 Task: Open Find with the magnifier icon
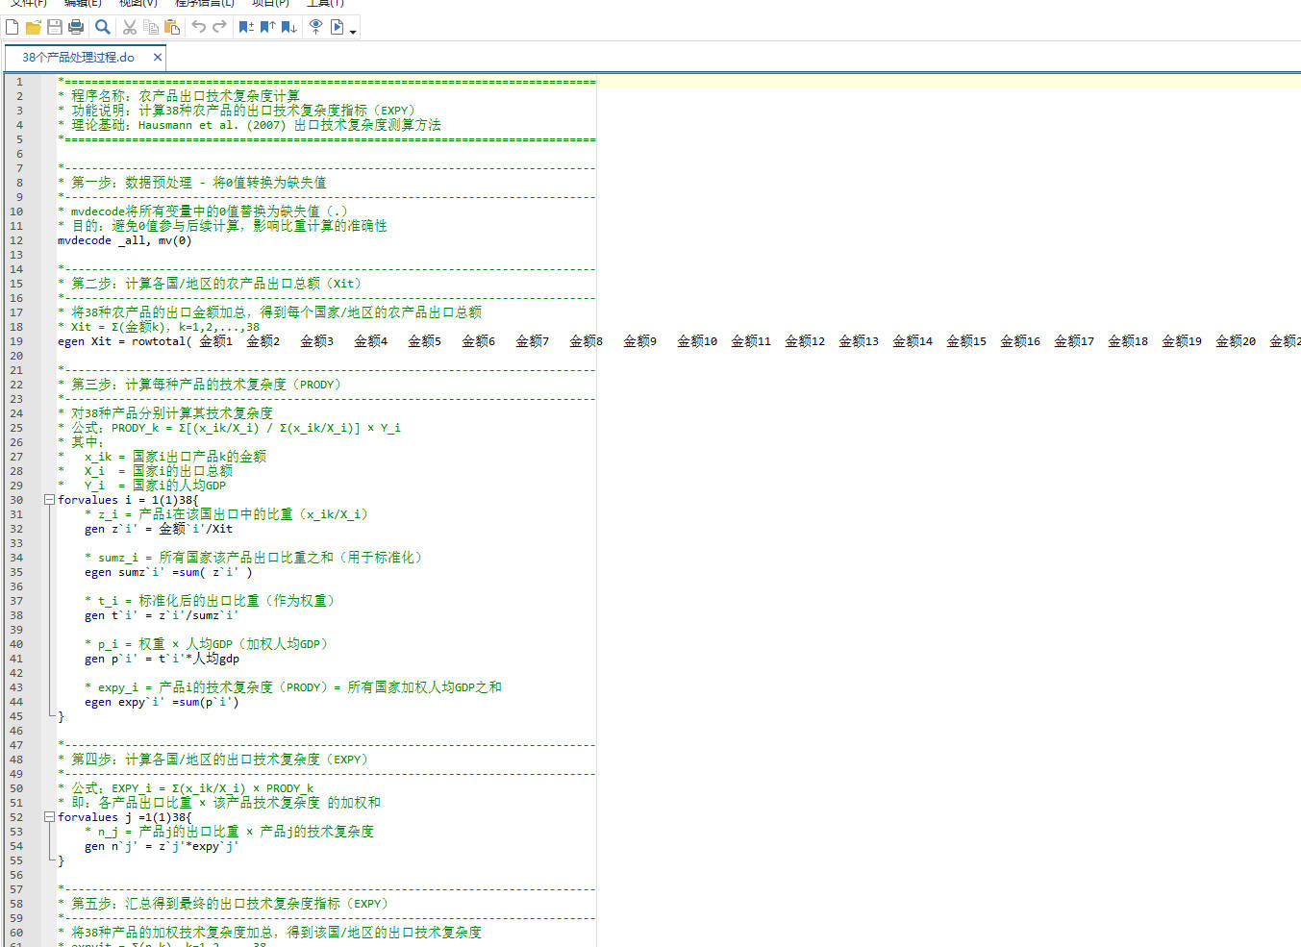tap(103, 27)
